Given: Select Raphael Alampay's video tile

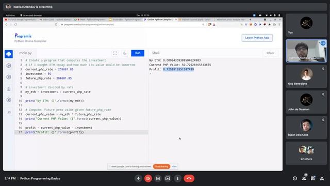Looking at the screenshot, I should pyautogui.click(x=306, y=51).
